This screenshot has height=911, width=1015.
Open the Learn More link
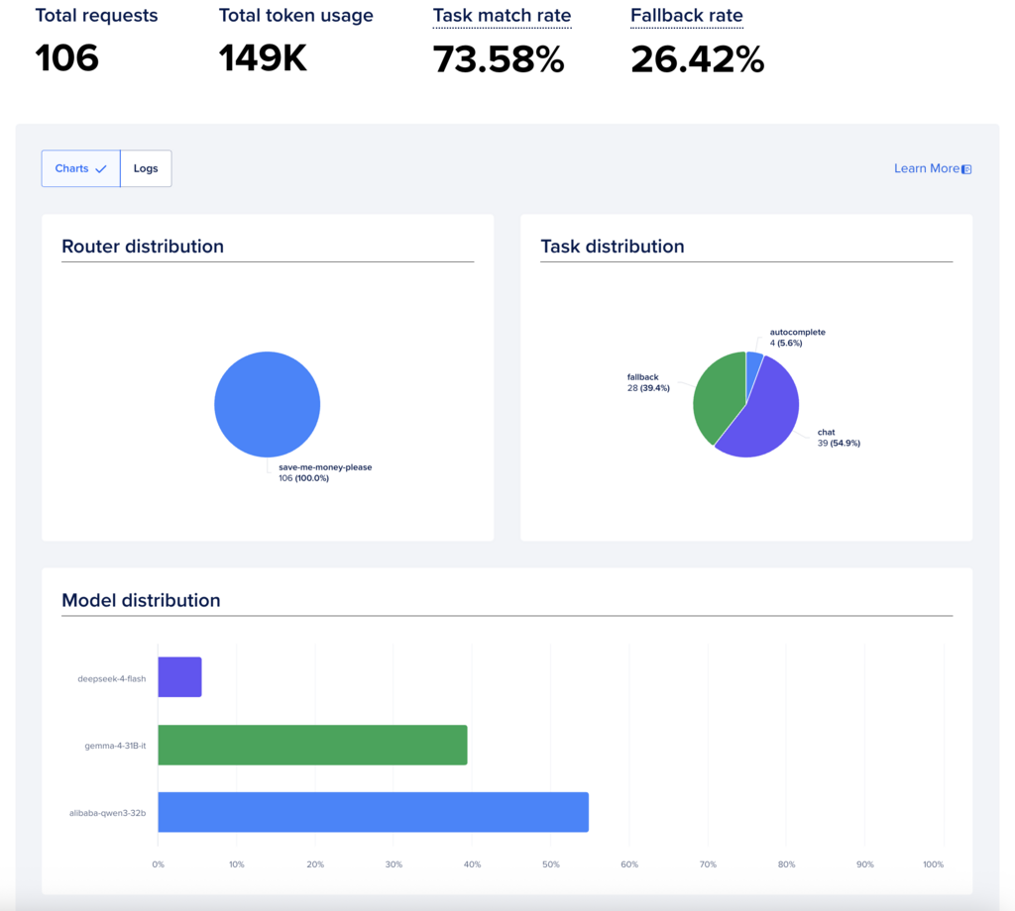[927, 168]
